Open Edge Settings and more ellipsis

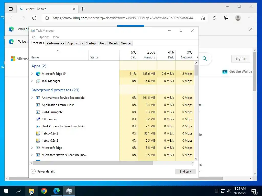coord(250,18)
